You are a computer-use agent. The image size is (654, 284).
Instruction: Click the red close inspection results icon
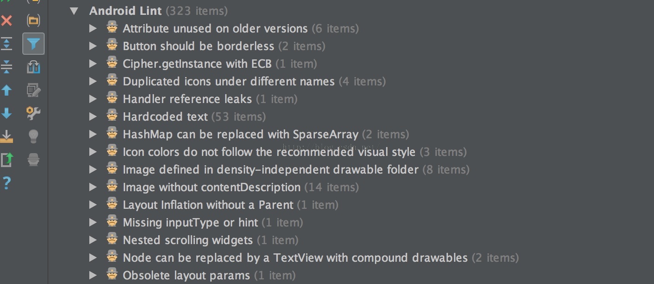[x=7, y=20]
